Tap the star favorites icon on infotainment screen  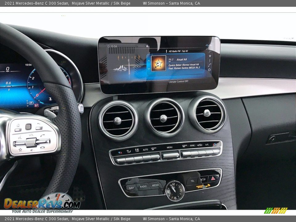pos(210,56)
